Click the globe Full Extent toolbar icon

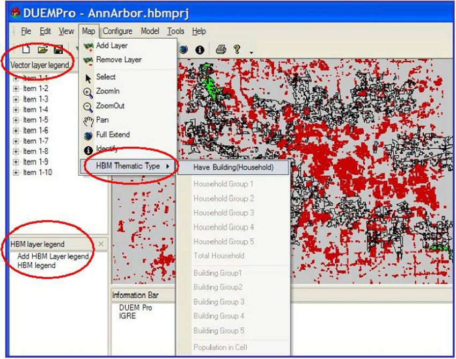(183, 50)
